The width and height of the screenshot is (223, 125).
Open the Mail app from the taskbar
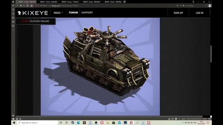click(120, 123)
